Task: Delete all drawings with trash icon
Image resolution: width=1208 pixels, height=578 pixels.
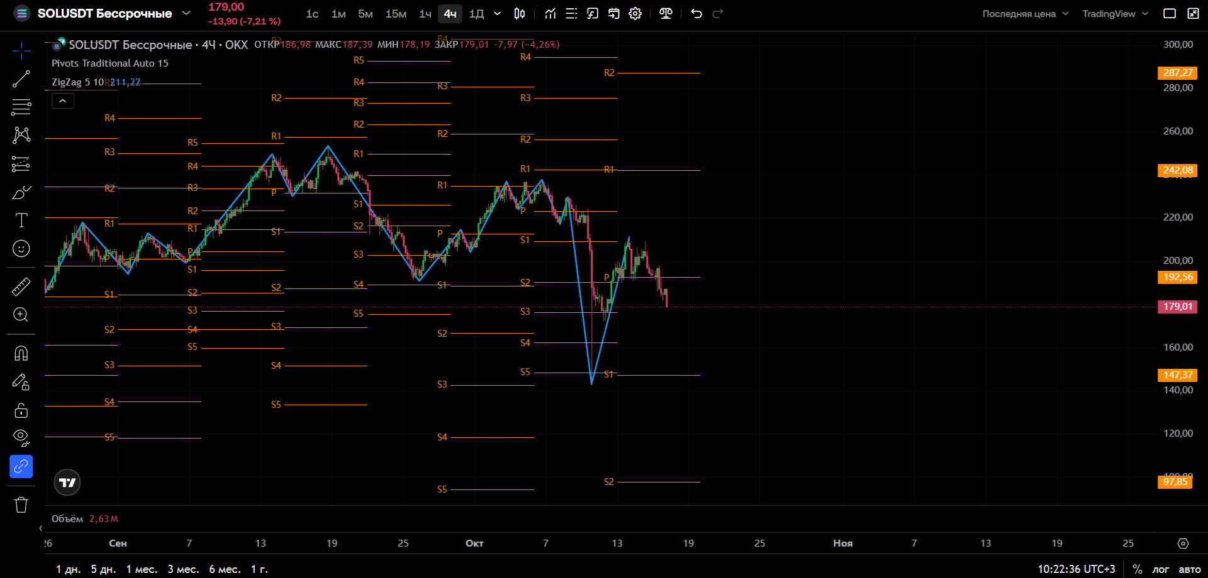Action: coord(21,504)
